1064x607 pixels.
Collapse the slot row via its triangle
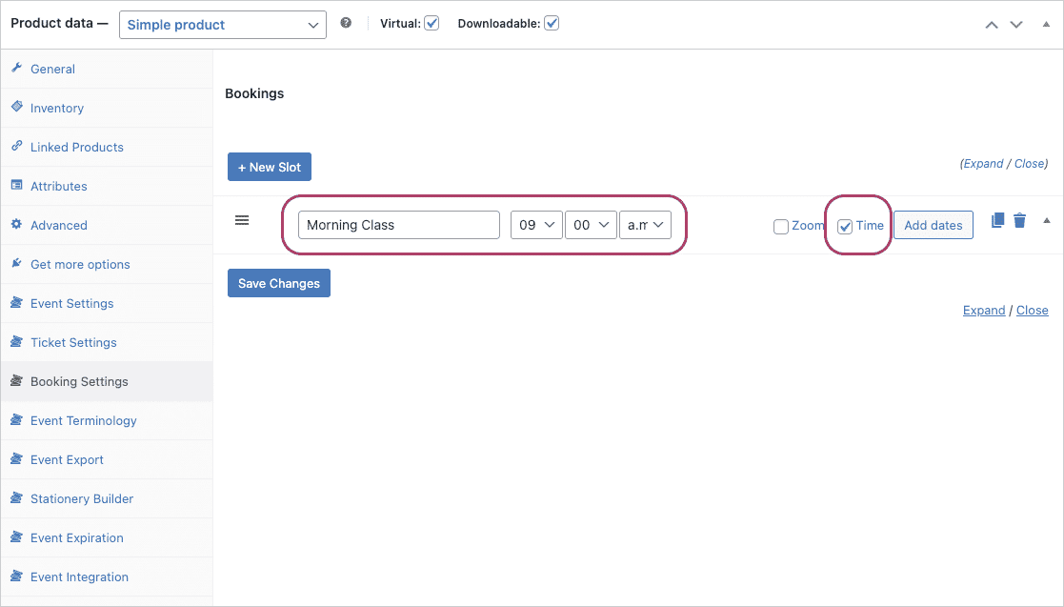click(1046, 220)
